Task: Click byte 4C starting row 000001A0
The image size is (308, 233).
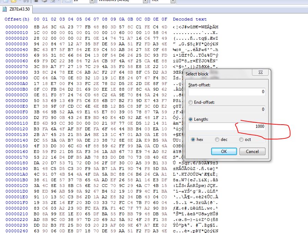Action: pos(37,174)
